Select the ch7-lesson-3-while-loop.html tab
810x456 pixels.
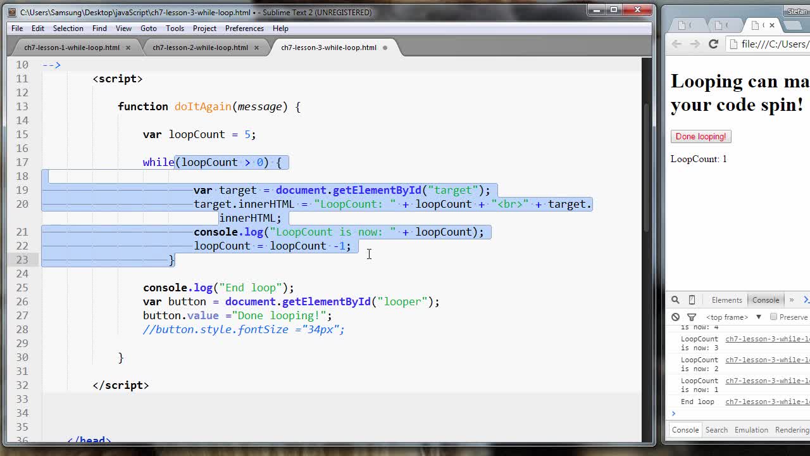click(x=328, y=47)
